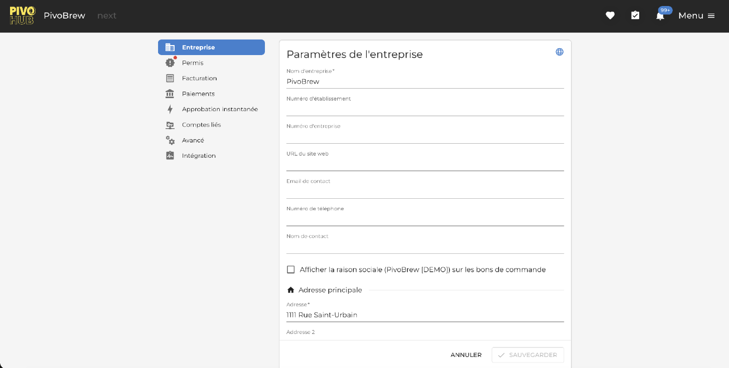
Task: Click the 99+ notification badge
Action: (665, 10)
